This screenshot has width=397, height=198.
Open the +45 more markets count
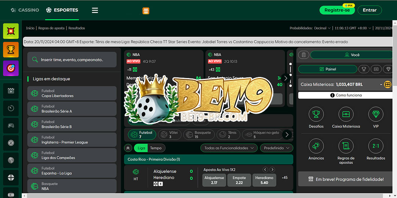tap(285, 177)
